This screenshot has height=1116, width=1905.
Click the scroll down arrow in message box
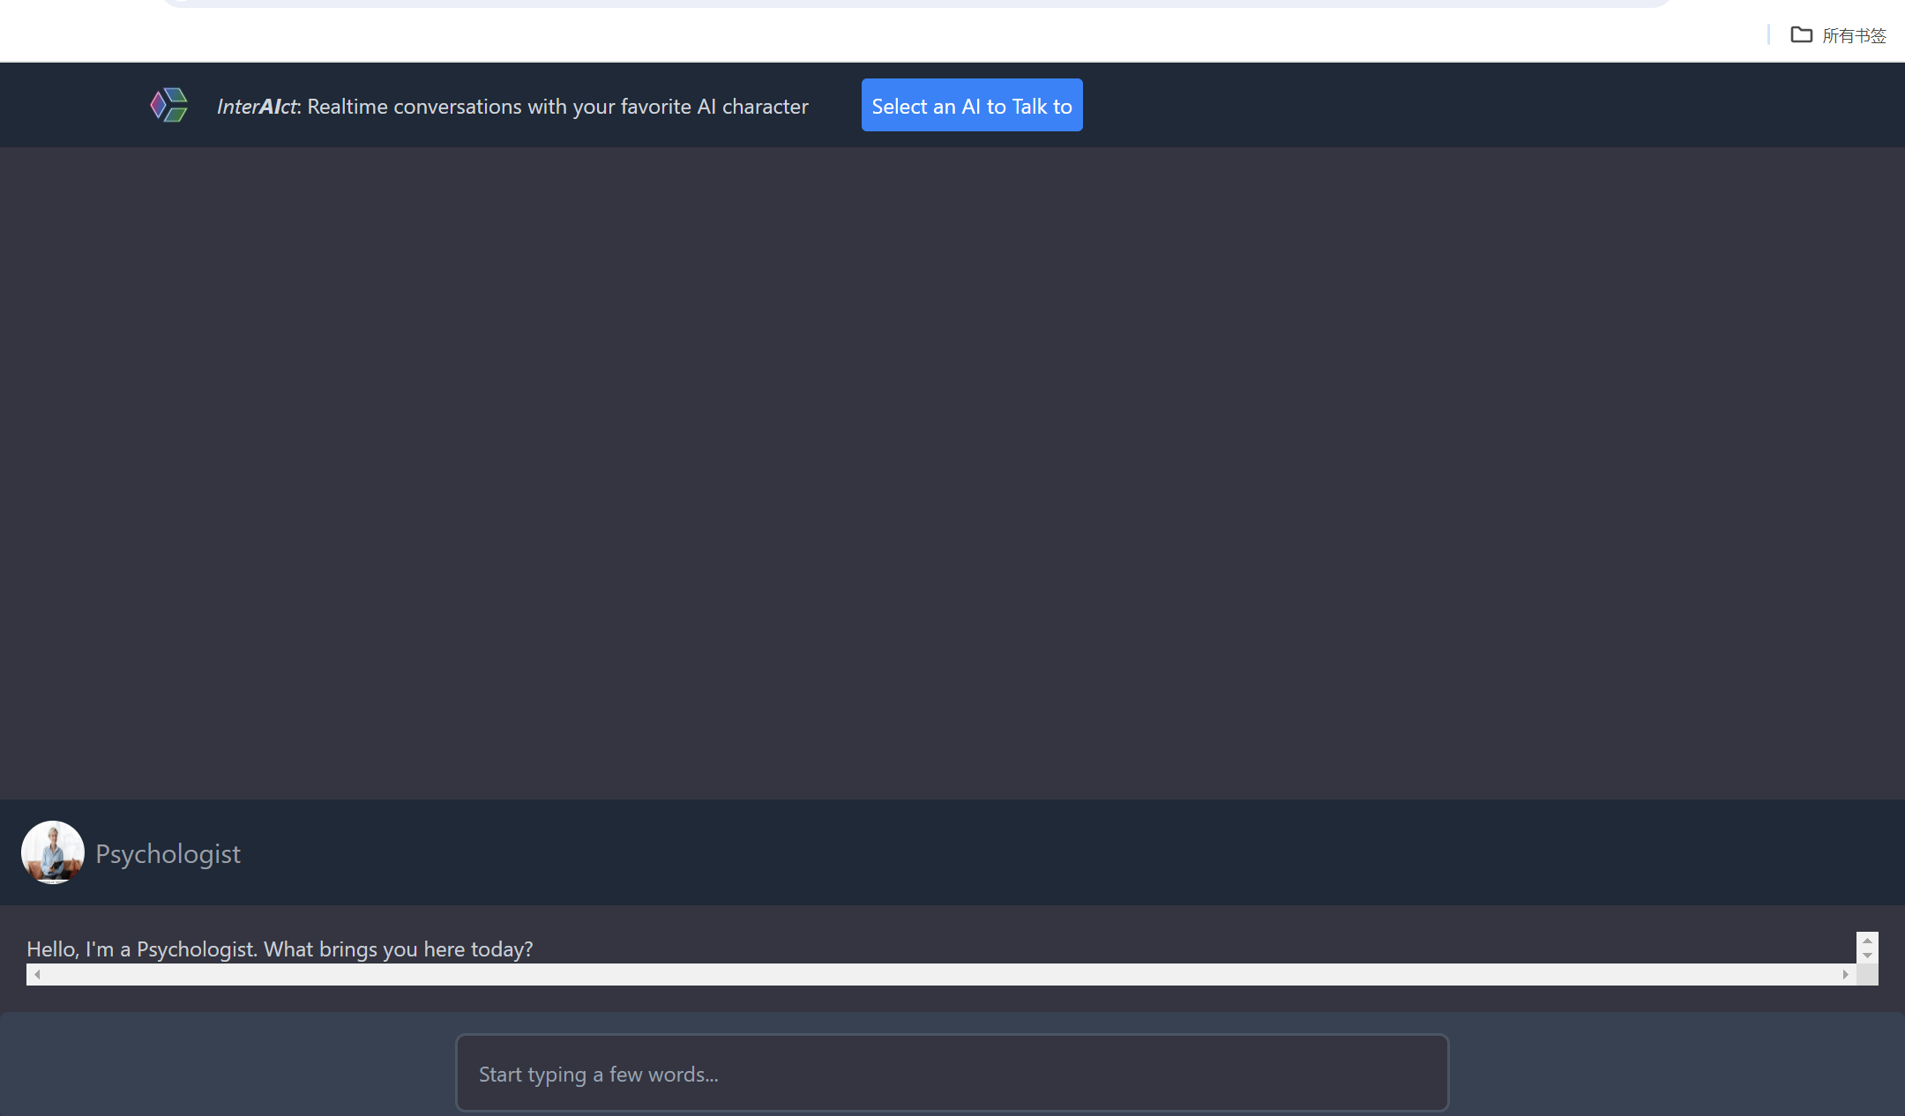[1867, 956]
